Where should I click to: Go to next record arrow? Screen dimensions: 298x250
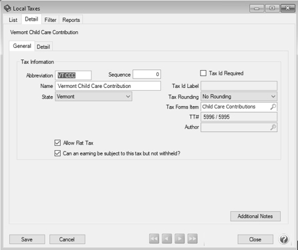(x=180, y=239)
